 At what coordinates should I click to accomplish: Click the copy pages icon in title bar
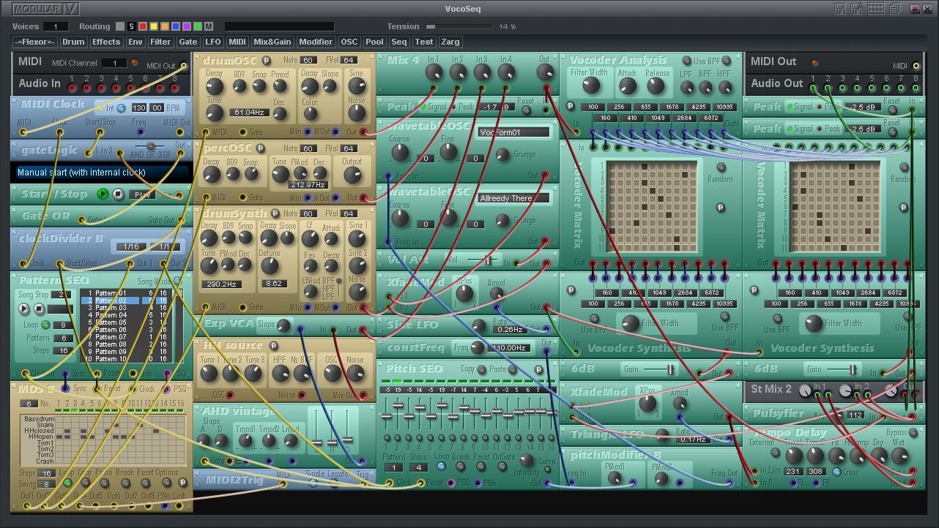pos(895,9)
